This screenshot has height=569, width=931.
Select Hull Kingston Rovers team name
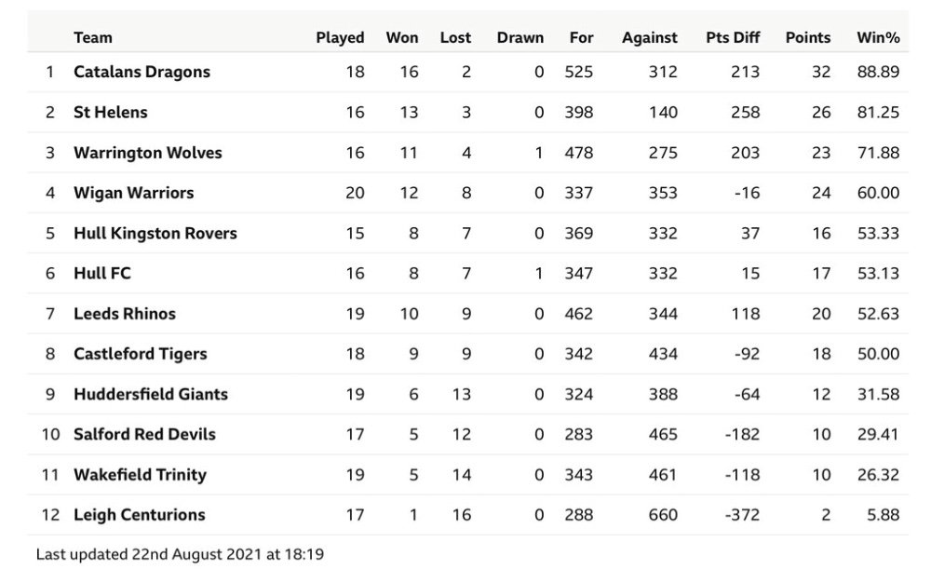155,234
